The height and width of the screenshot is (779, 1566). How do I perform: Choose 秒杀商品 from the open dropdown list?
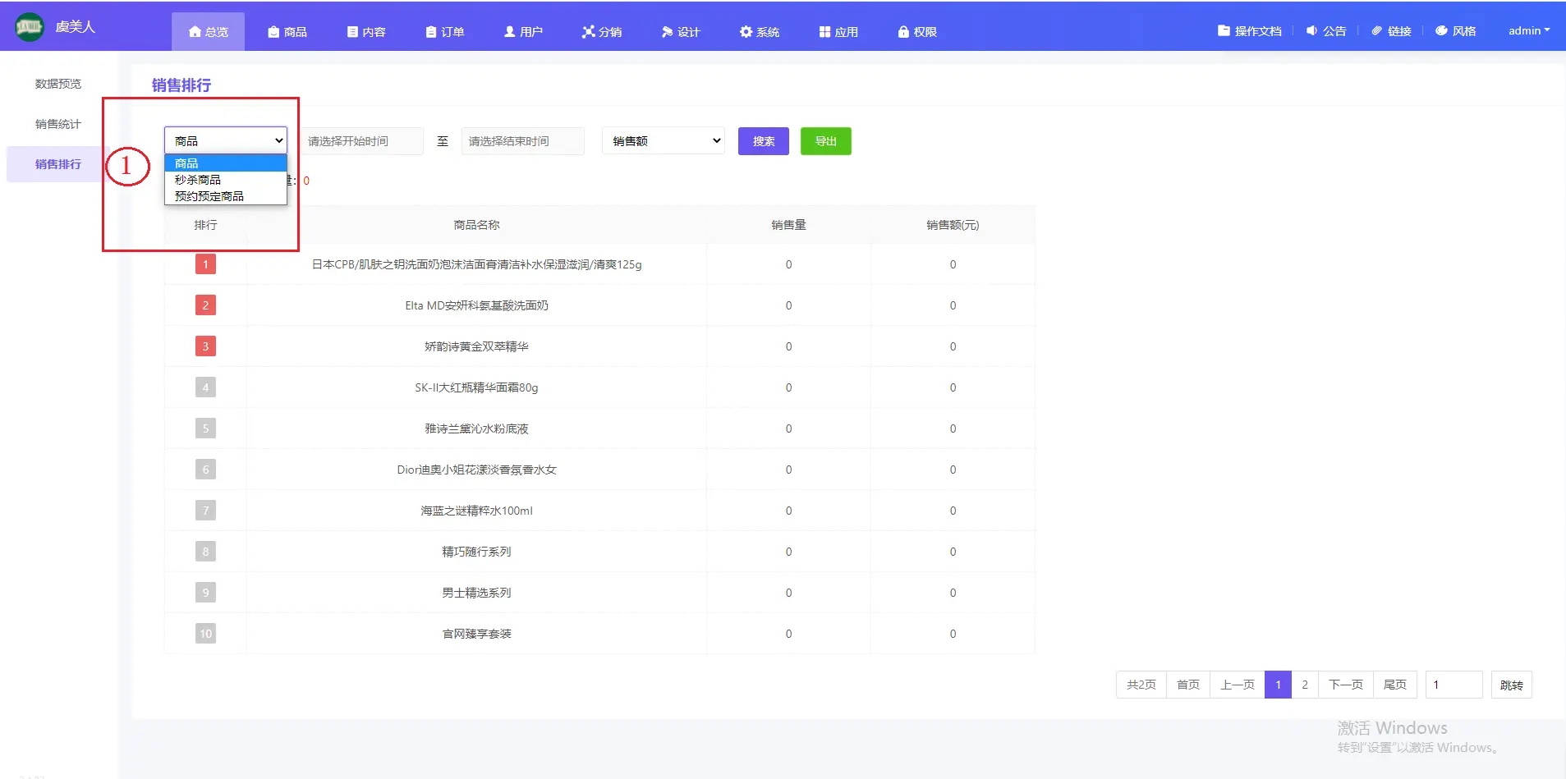198,180
